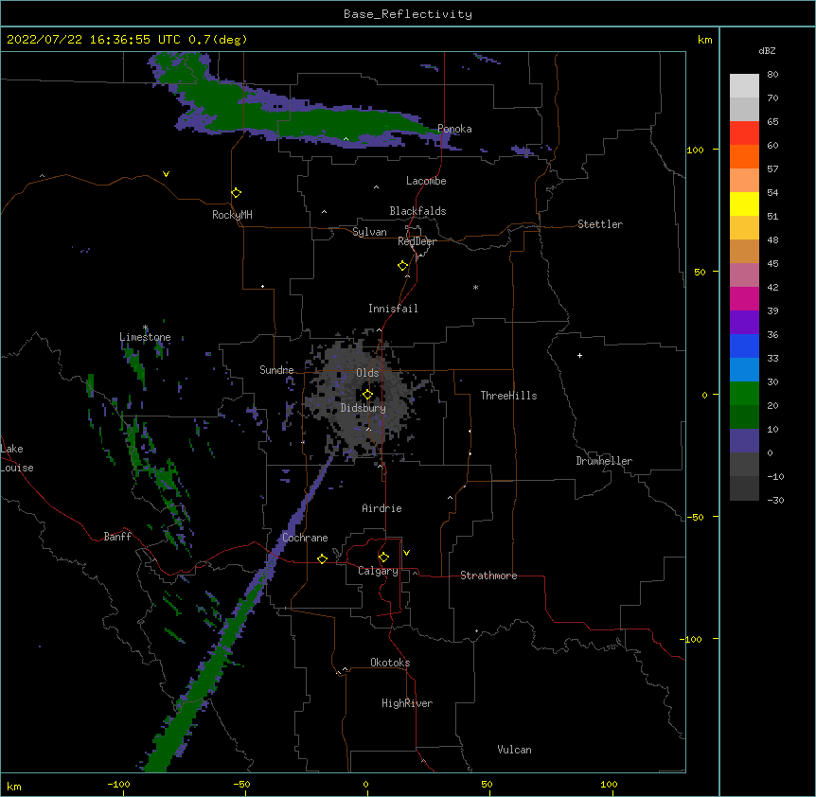Select the radar site diamond between Olds and Didsbury

click(367, 395)
